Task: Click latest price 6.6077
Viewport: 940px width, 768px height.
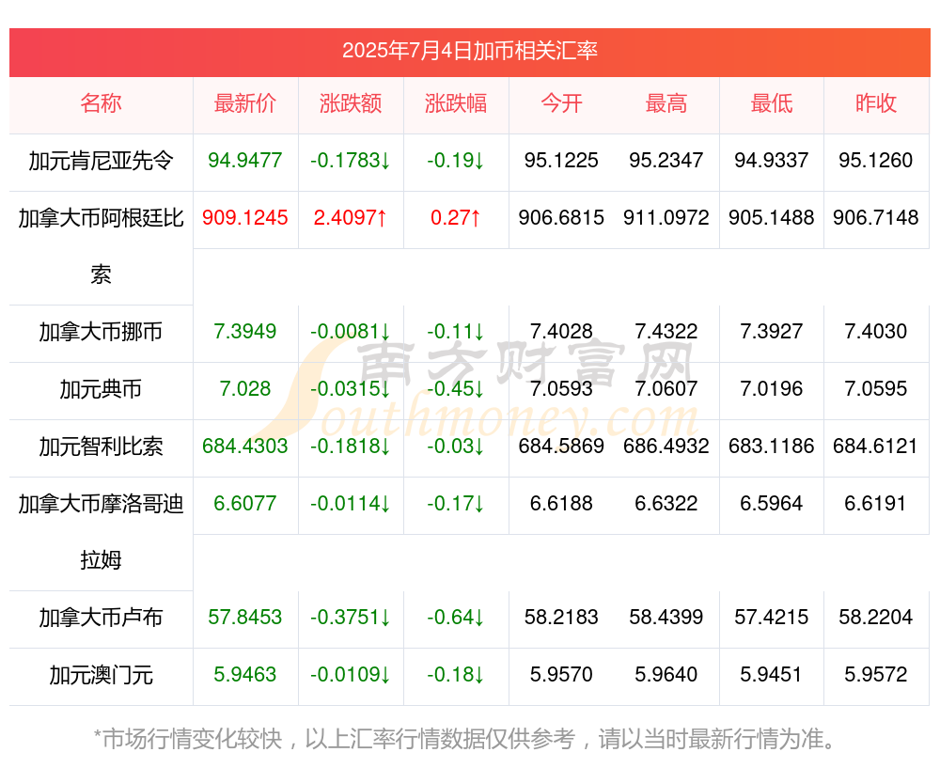Action: pos(244,503)
